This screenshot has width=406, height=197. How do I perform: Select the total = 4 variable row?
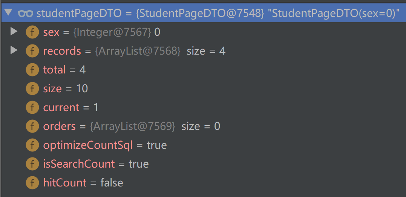click(x=203, y=70)
